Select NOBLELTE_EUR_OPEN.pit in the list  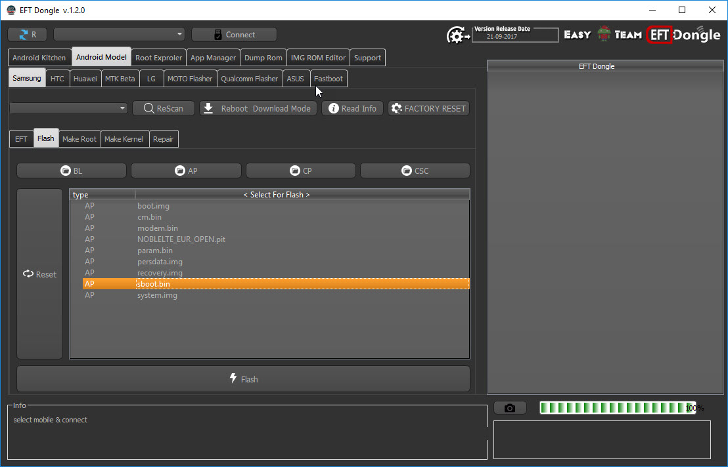[x=276, y=239]
